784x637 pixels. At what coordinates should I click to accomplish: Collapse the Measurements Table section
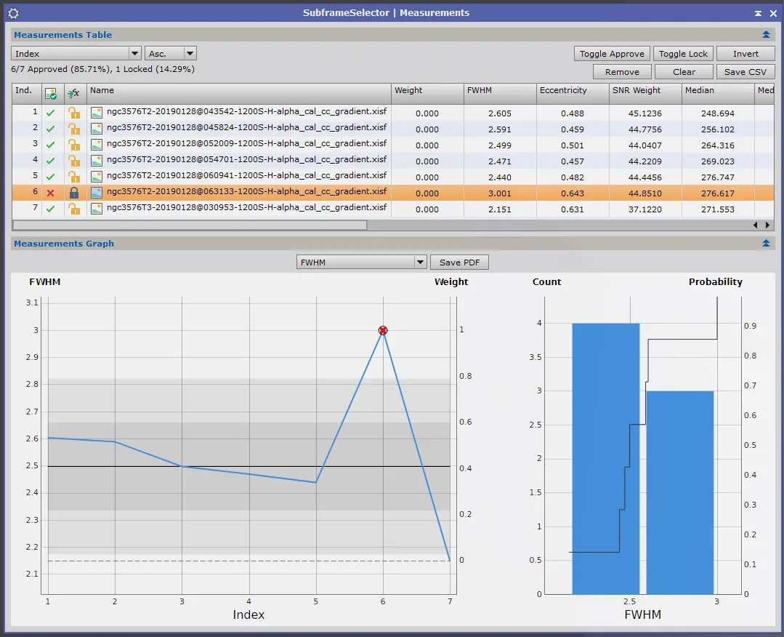[766, 34]
